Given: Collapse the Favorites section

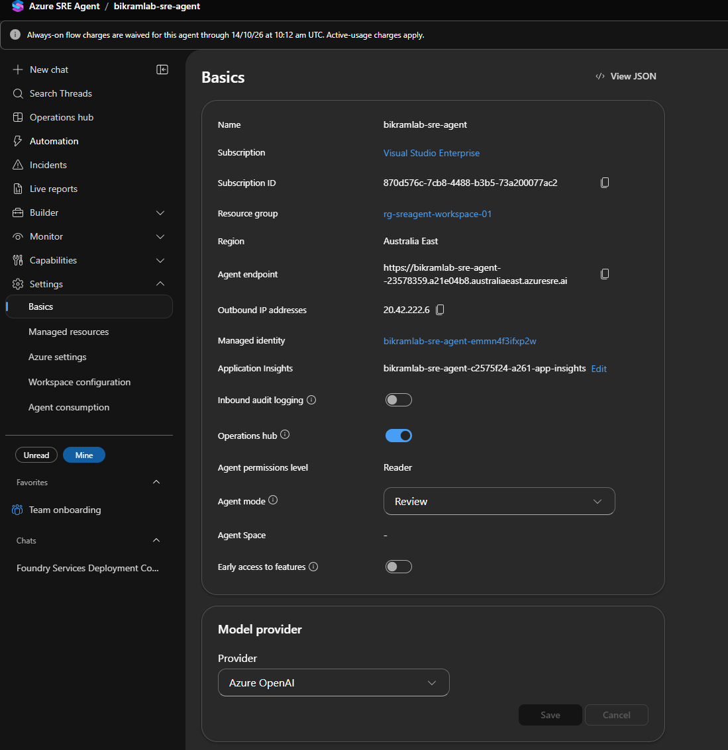Looking at the screenshot, I should click(x=156, y=482).
